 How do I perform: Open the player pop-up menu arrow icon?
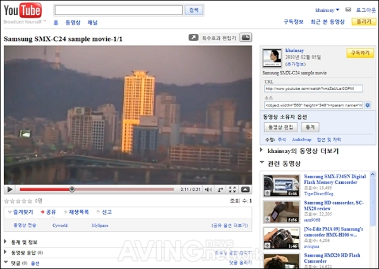(x=245, y=190)
